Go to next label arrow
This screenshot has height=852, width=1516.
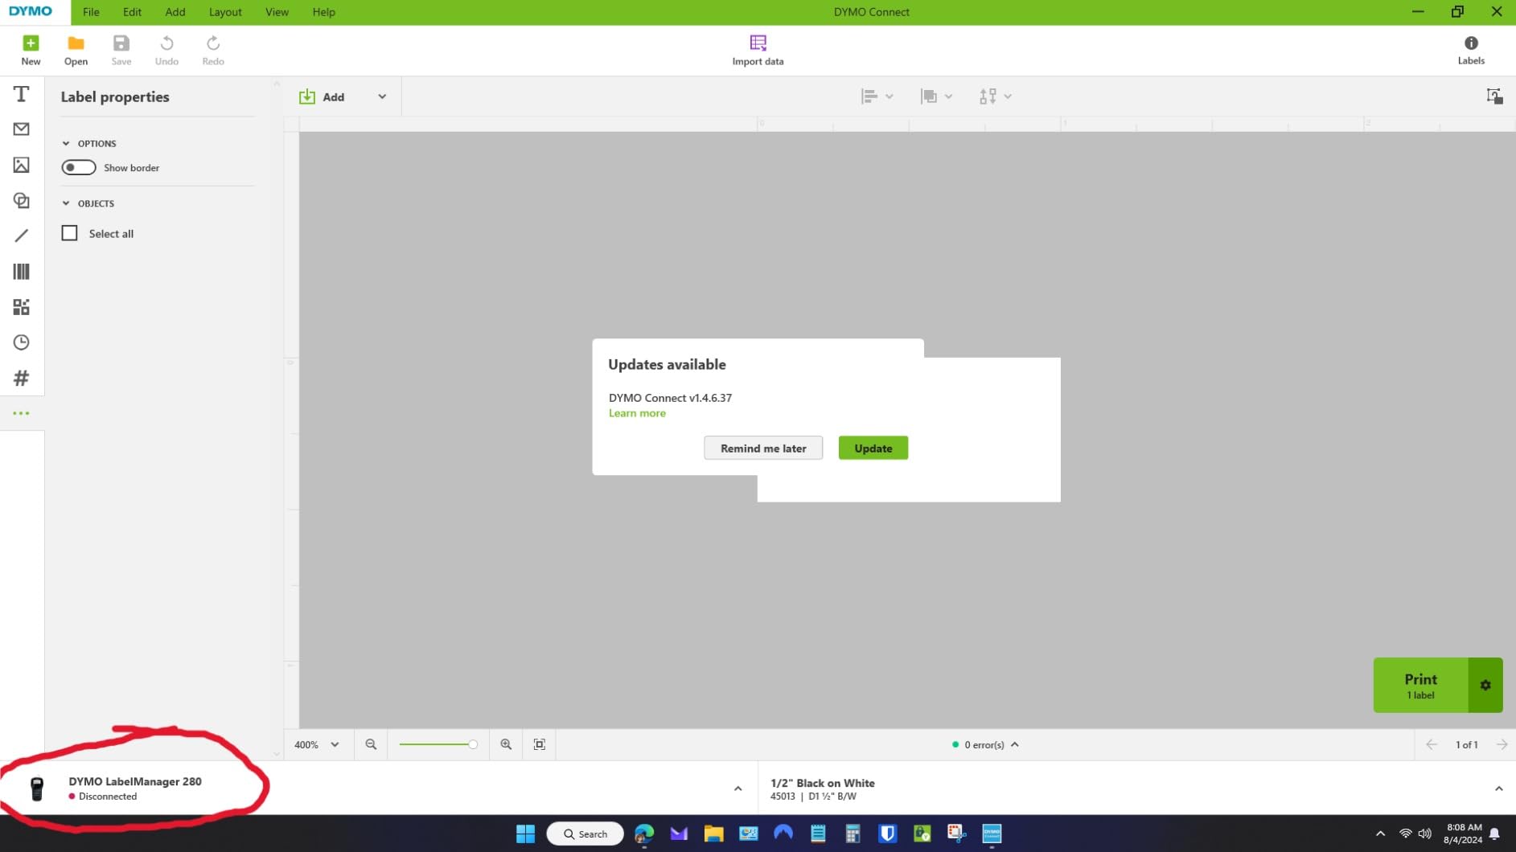1502,744
